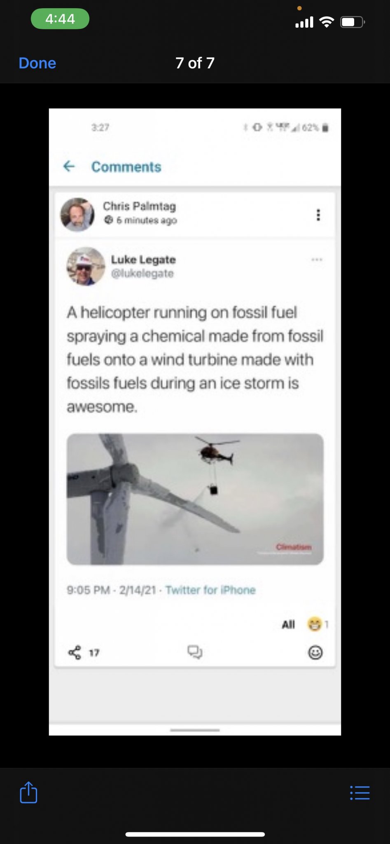This screenshot has height=844, width=390.
Task: Tap the green 4:44 time pill
Action: [x=60, y=19]
